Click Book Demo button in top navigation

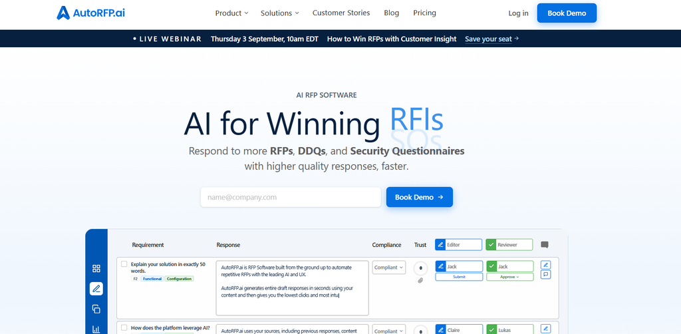click(x=567, y=13)
